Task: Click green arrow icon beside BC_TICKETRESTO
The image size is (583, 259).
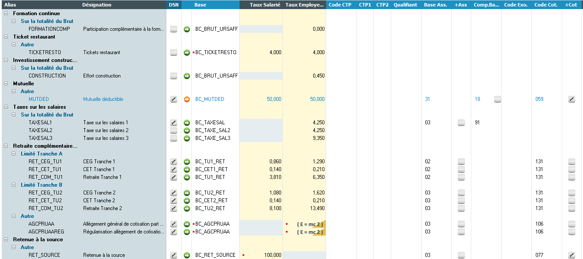Action: point(187,52)
